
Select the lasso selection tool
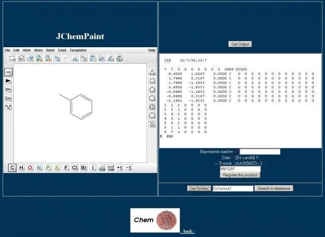21,58
